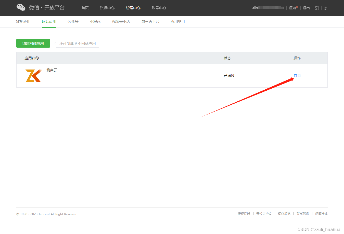Open 管理中心 in the top navigation
The image size is (344, 234).
coord(133,8)
